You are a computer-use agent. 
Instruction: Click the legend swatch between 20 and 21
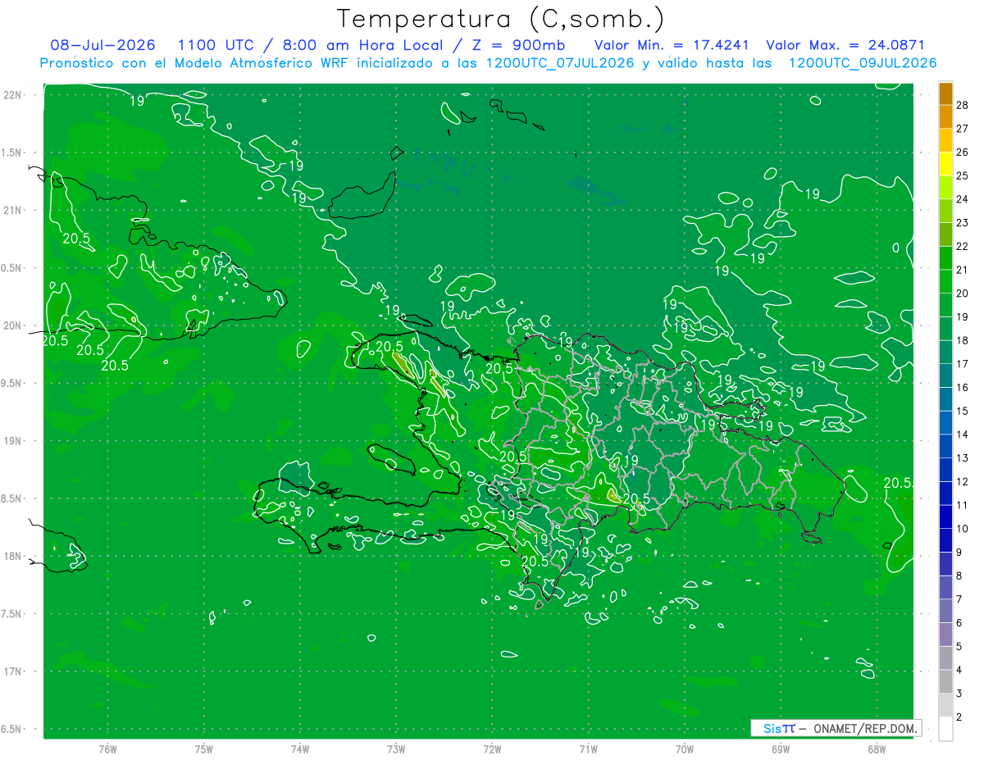tap(945, 282)
